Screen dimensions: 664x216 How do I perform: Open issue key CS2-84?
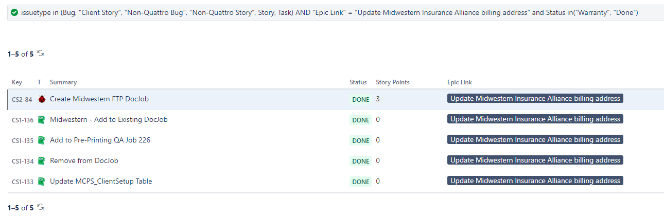point(22,99)
